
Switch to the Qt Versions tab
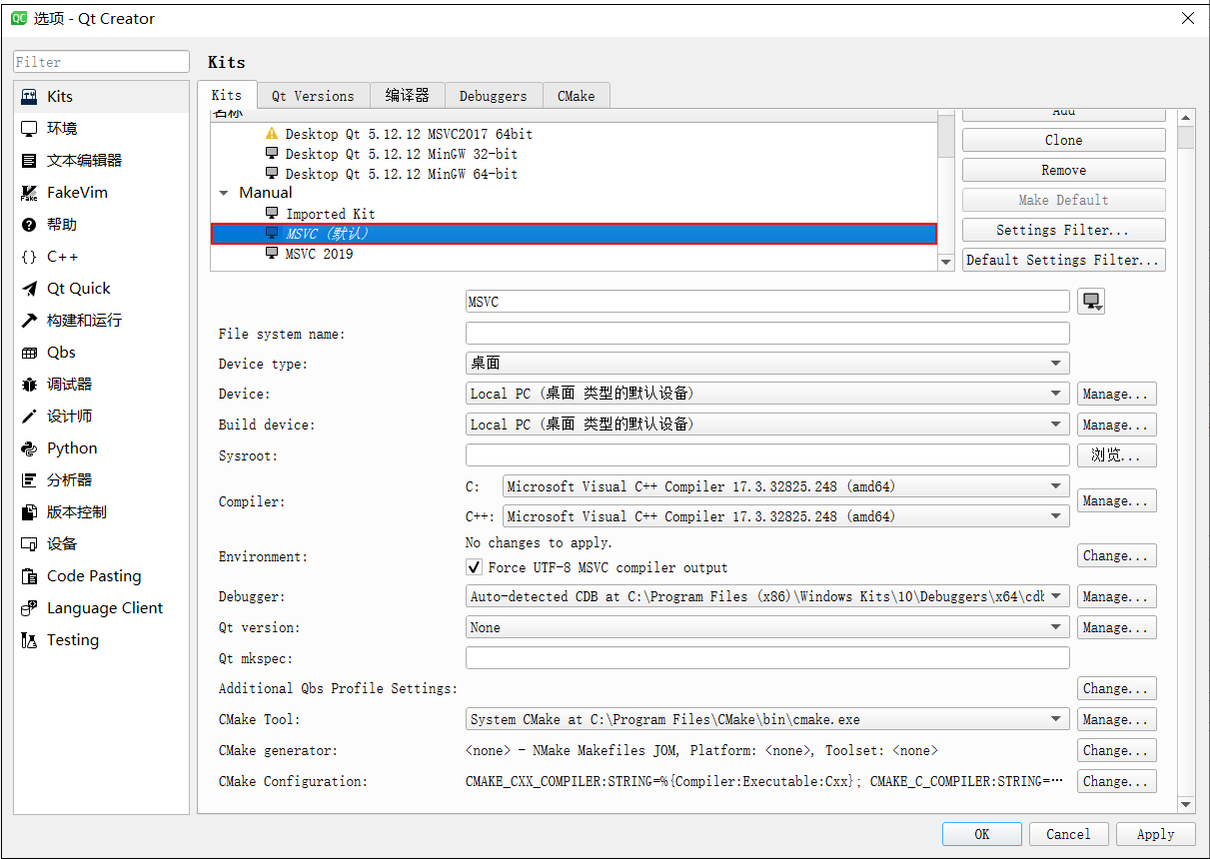pos(313,96)
